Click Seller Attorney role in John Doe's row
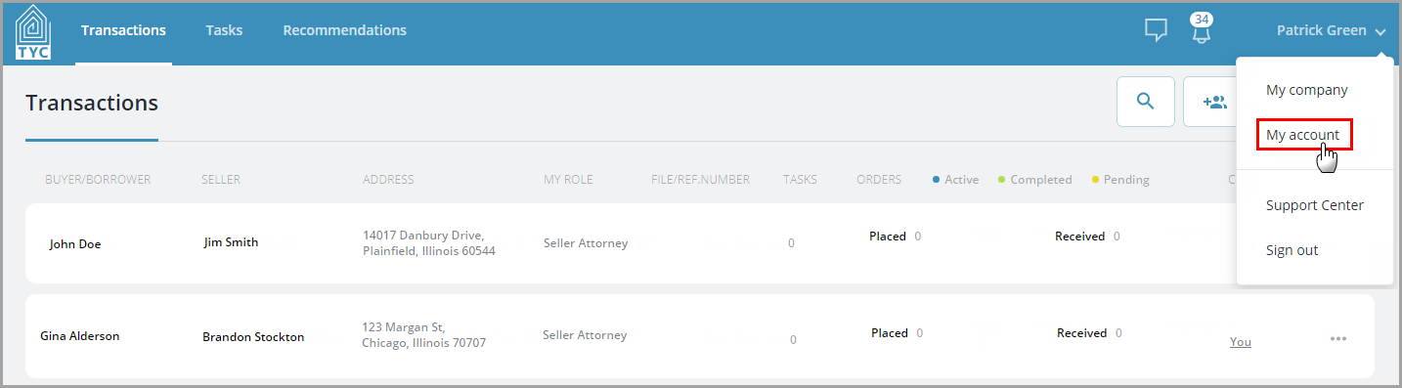 (x=586, y=243)
